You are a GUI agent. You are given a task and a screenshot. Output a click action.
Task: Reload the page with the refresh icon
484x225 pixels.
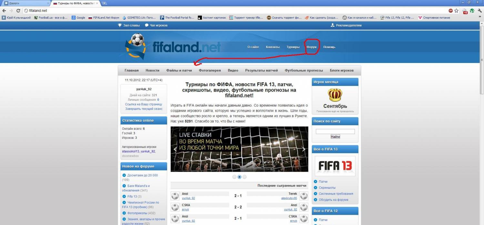18,11
